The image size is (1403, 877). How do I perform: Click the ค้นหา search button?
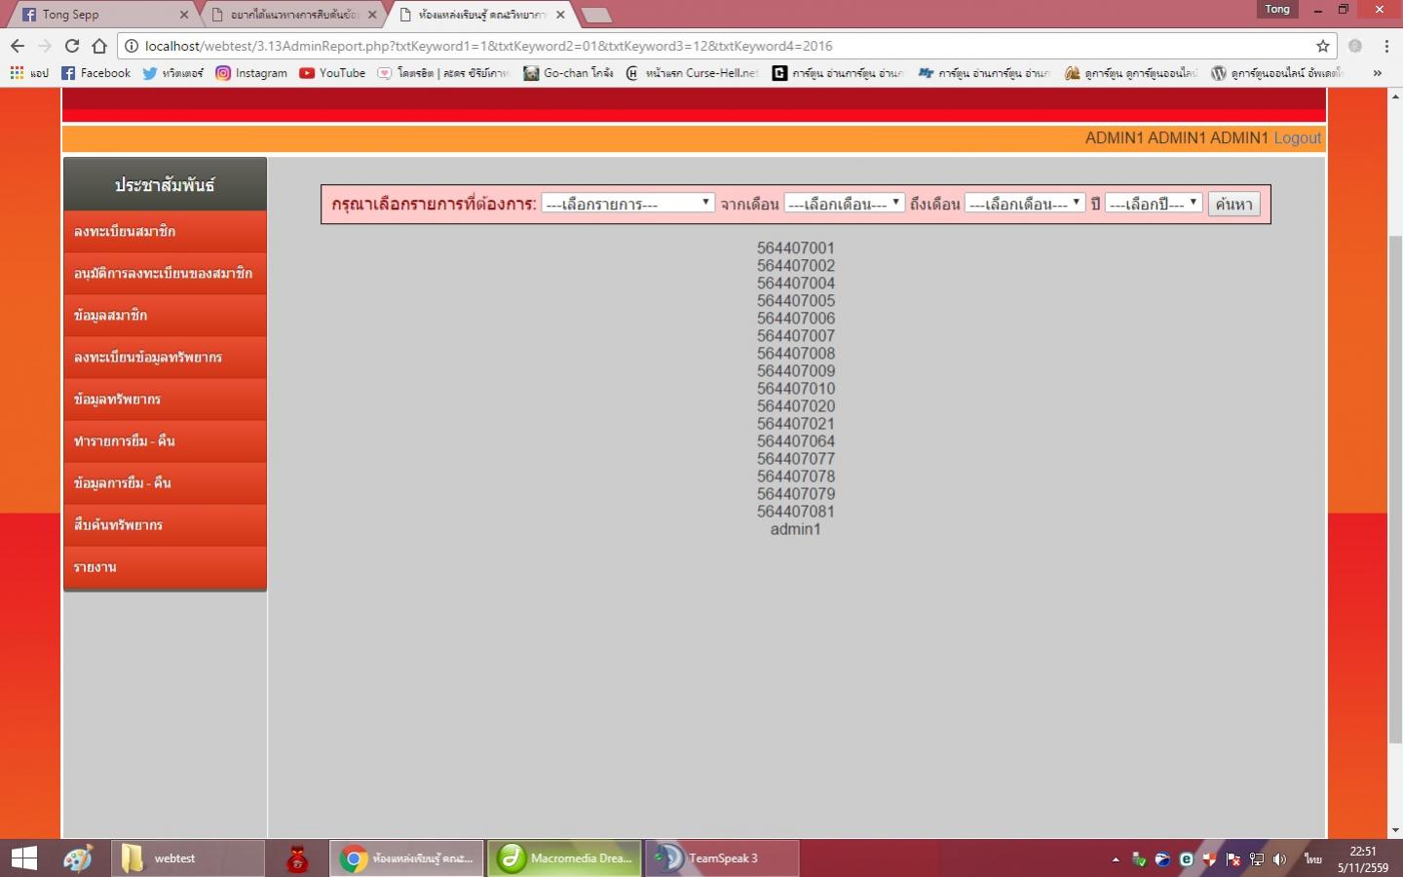click(x=1233, y=204)
